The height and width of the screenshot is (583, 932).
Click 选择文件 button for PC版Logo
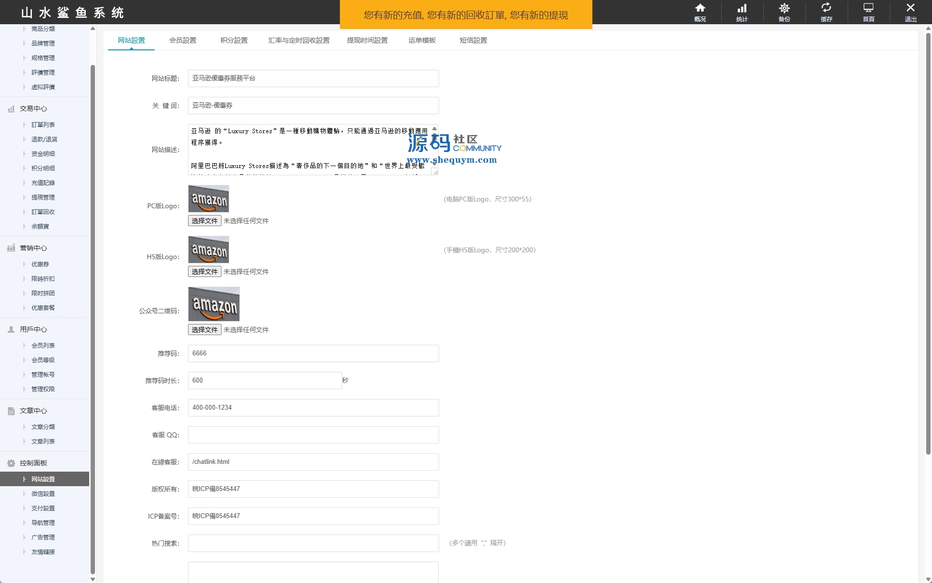pos(205,221)
